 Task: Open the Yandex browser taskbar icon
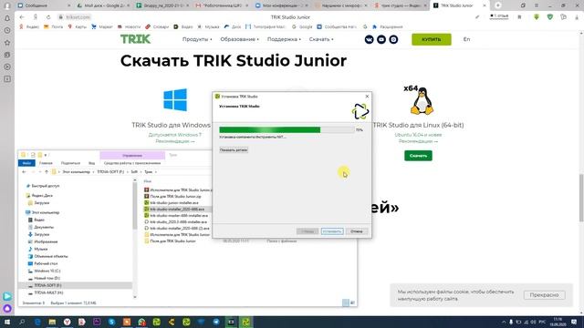coord(67,322)
